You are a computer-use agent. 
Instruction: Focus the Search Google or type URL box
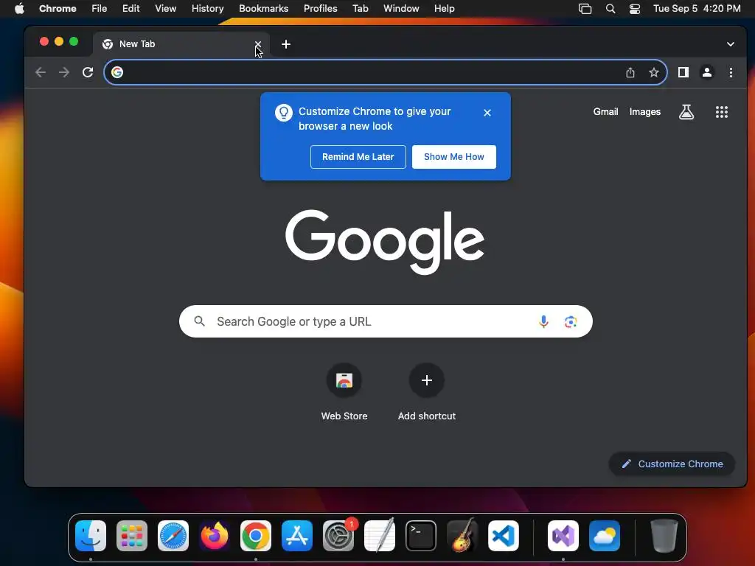(386, 321)
